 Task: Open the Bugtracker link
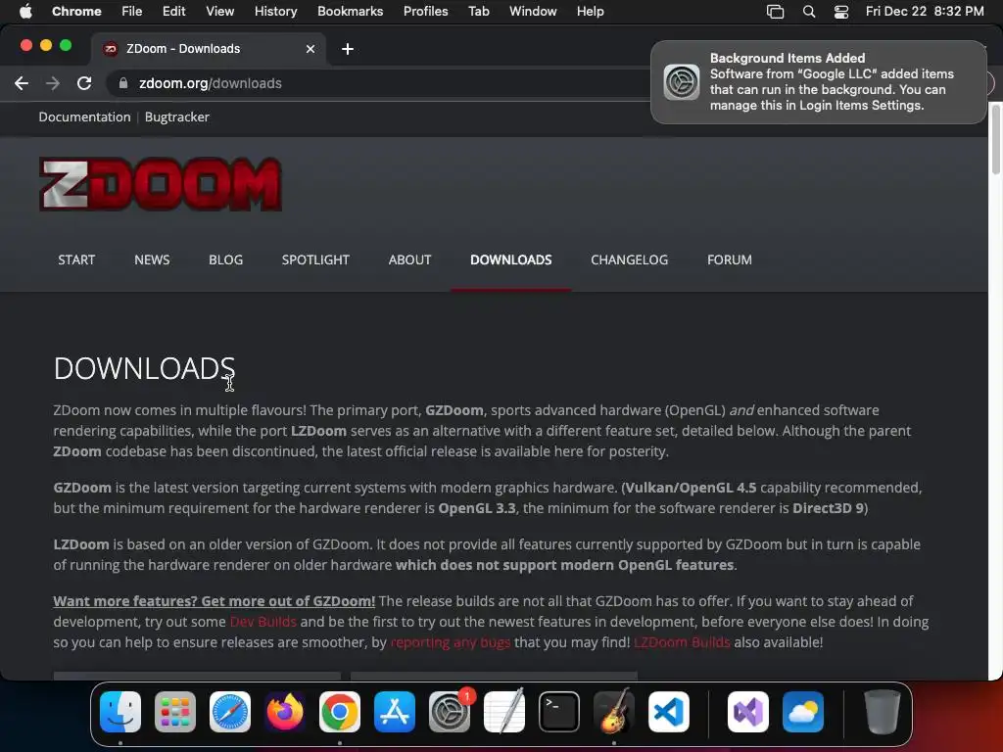pos(177,117)
